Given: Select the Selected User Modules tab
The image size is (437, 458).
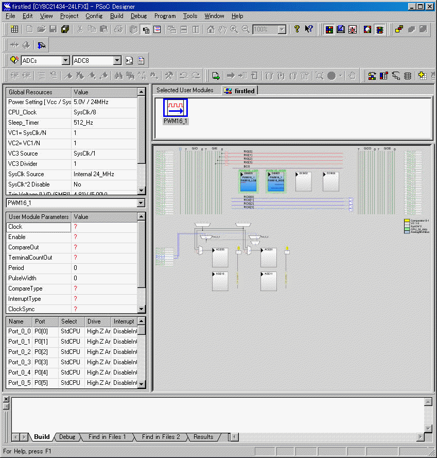Looking at the screenshot, I should pos(185,90).
